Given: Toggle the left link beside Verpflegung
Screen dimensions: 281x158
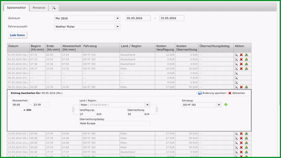Looking at the screenshot, I should point(73,110).
